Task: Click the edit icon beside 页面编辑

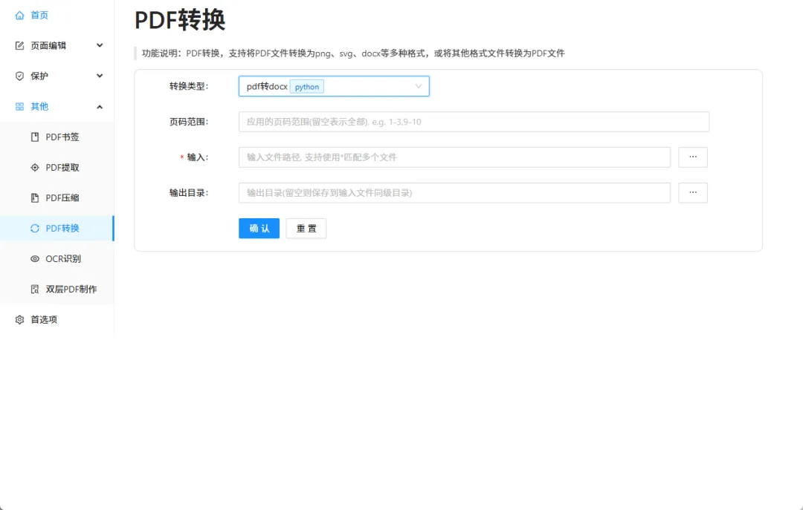Action: pos(19,45)
